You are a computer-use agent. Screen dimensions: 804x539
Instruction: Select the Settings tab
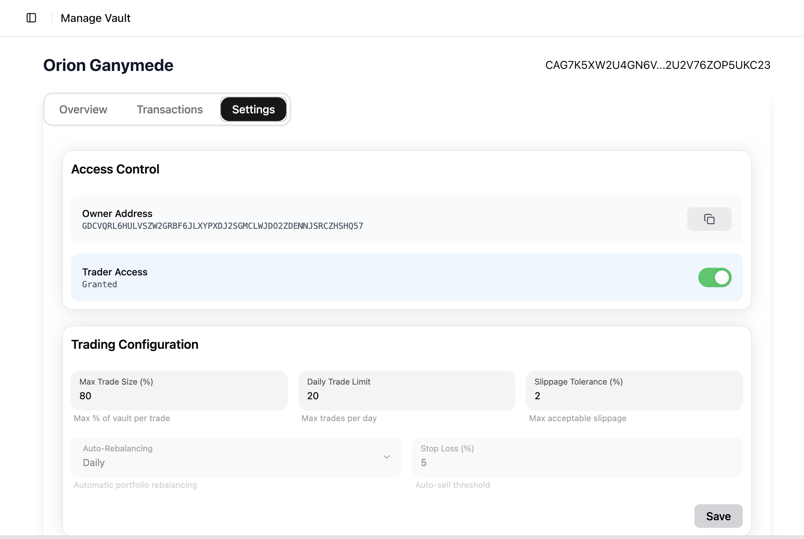pos(253,109)
